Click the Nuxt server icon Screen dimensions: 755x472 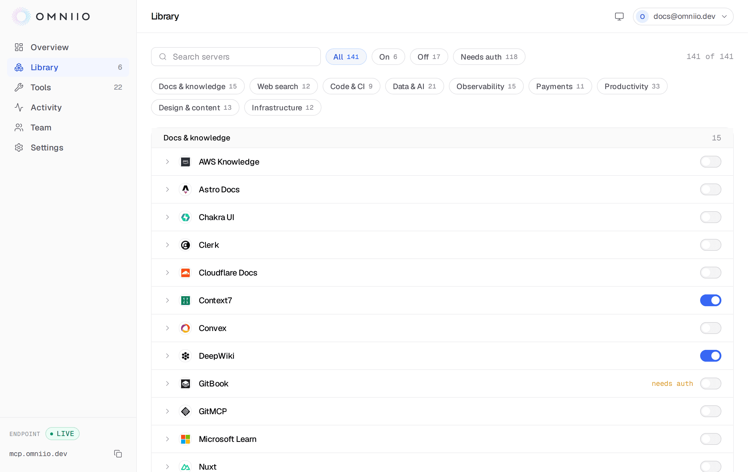click(x=185, y=467)
